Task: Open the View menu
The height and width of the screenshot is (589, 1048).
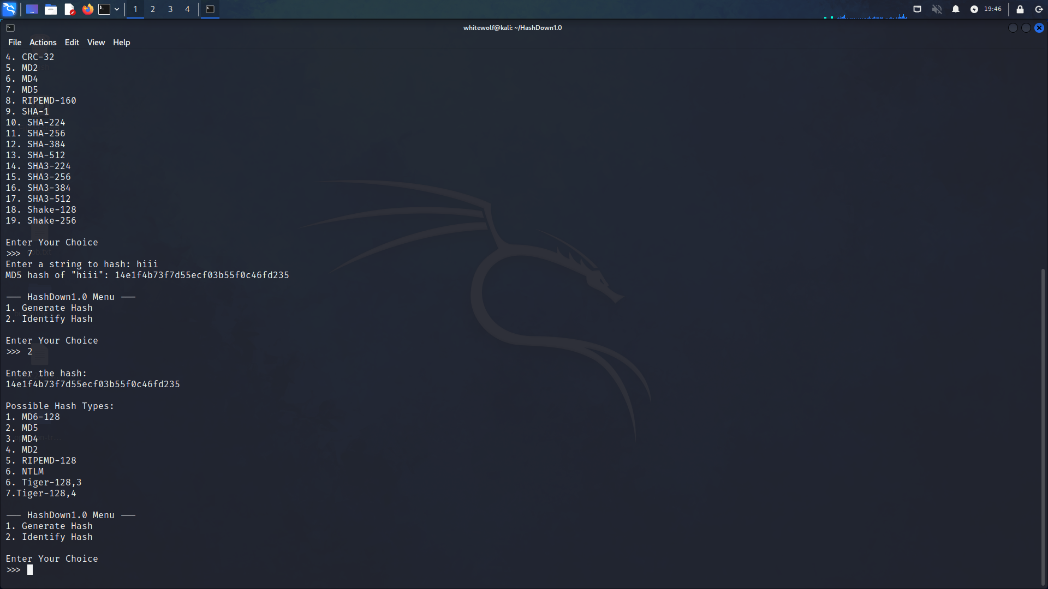Action: 96,43
